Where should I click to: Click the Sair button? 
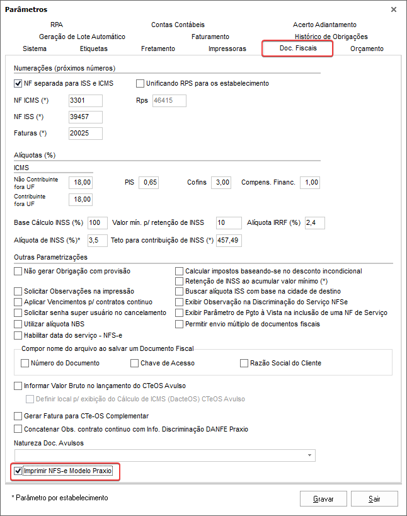(374, 499)
